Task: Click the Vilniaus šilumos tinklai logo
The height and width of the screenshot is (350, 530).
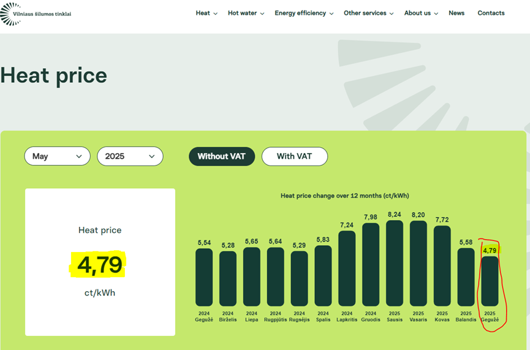Action: pos(36,14)
